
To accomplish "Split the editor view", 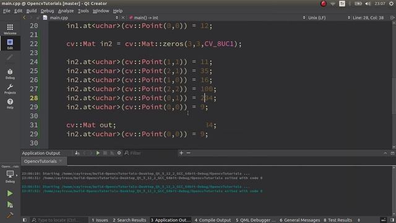I will tap(392, 18).
